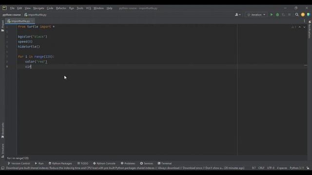
Task: Open the Navigate menu
Action: coord(39,8)
